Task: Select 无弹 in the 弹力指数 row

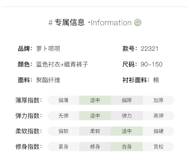Action: 63,116
